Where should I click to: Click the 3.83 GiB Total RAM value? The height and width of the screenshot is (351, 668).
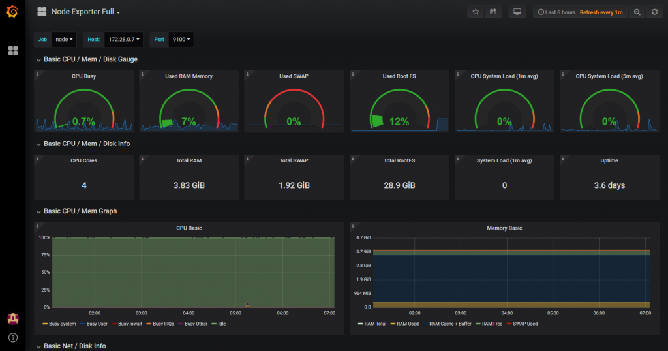pyautogui.click(x=189, y=185)
